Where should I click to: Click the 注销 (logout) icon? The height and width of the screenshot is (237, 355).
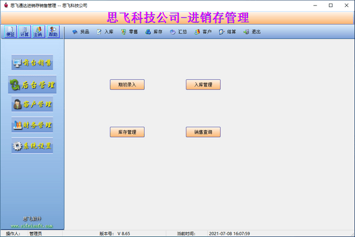click(38, 31)
